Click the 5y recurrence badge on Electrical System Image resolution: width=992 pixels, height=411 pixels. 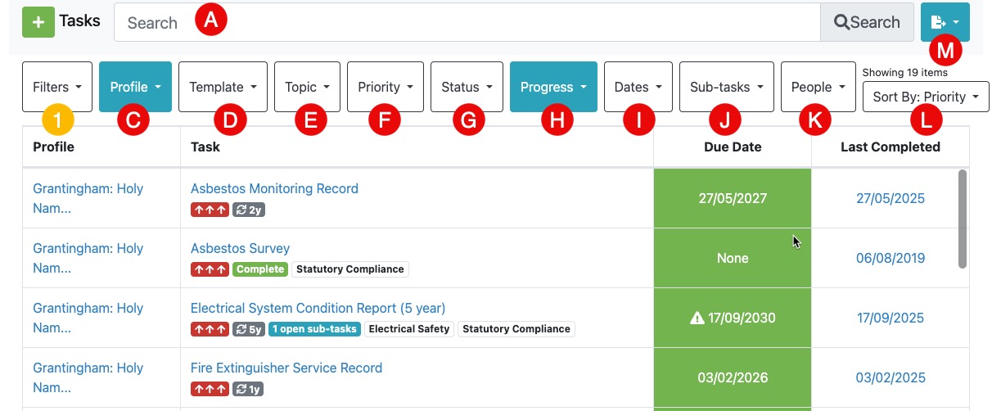pyautogui.click(x=249, y=329)
